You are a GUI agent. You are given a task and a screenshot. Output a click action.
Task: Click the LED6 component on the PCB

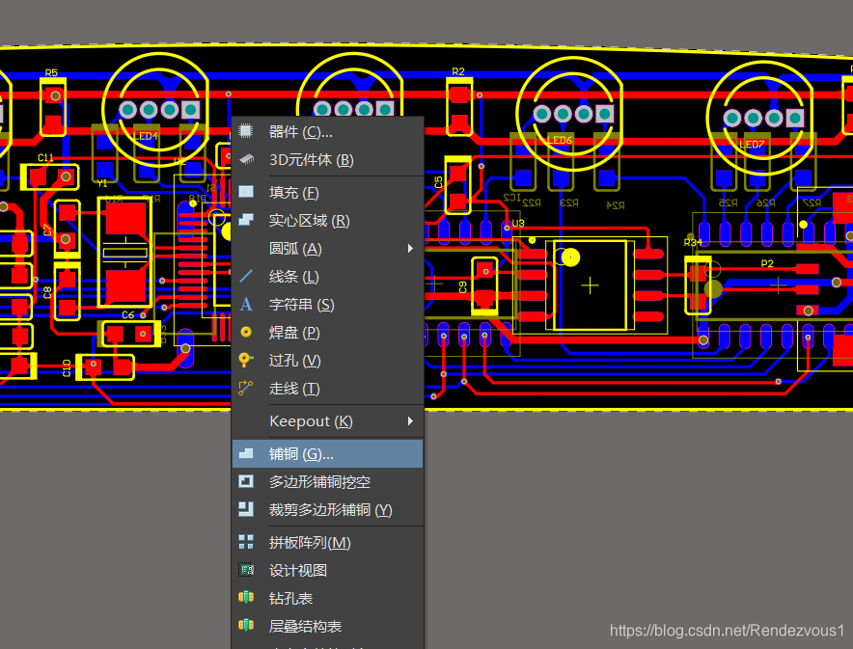pyautogui.click(x=569, y=114)
